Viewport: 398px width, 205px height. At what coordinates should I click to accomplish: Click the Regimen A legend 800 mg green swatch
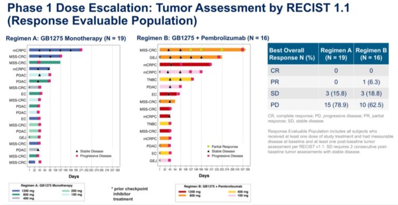pos(16,195)
